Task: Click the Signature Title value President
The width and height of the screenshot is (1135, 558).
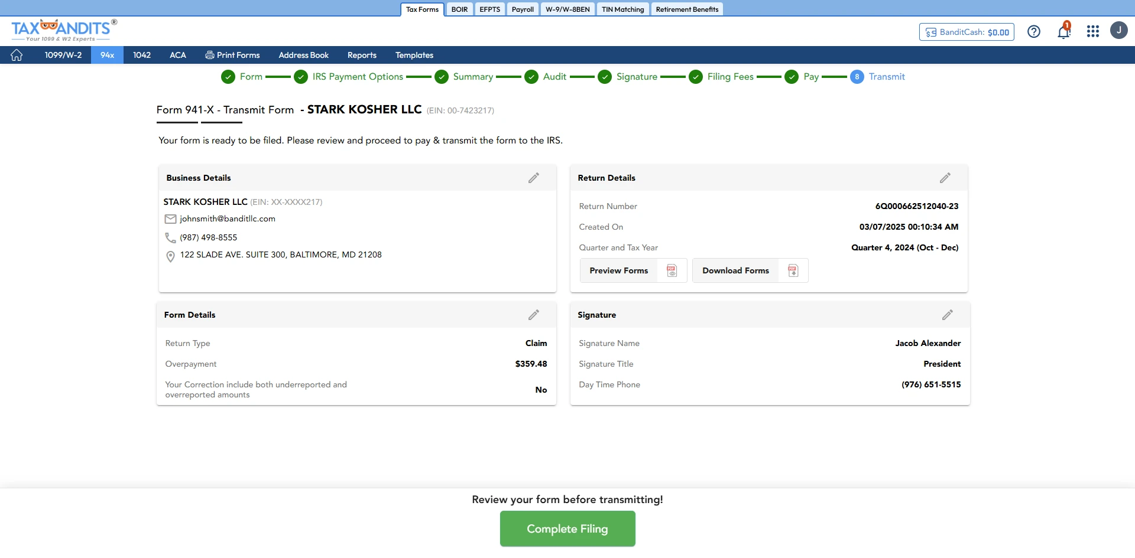Action: pos(942,364)
